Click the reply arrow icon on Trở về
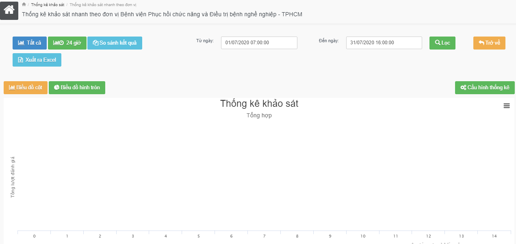Image resolution: width=516 pixels, height=244 pixels. click(x=481, y=43)
